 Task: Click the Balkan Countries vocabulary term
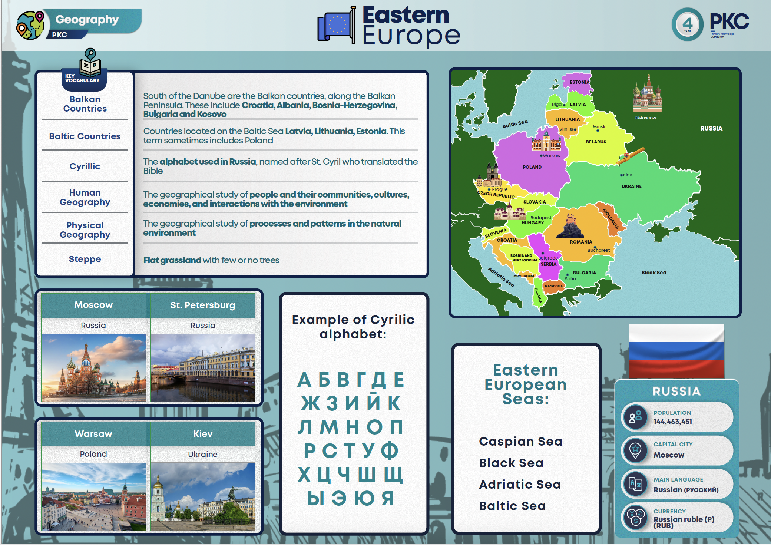coord(85,104)
